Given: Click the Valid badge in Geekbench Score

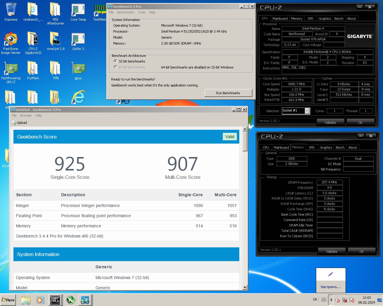Looking at the screenshot, I should coord(230,137).
